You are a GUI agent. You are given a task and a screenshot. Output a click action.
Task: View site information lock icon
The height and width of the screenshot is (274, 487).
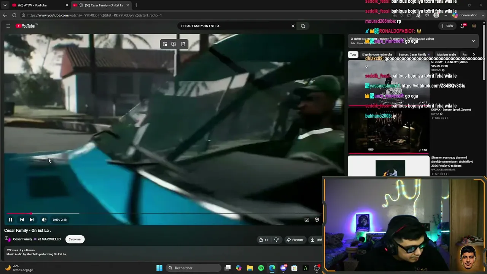click(x=23, y=15)
